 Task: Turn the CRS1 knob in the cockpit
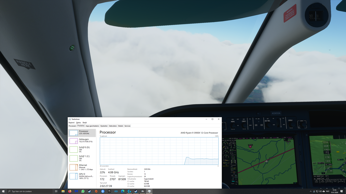pos(244,125)
